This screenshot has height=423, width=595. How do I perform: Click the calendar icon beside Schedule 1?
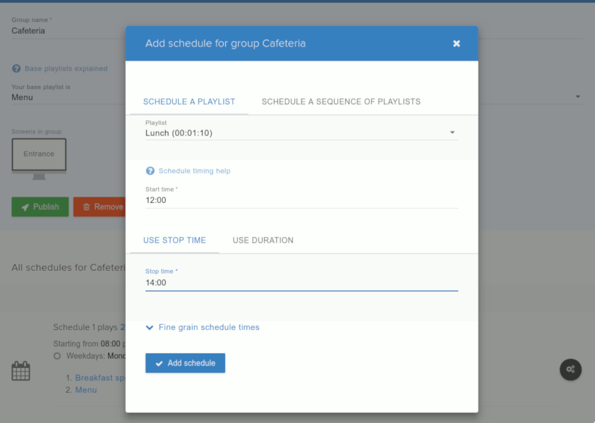click(x=21, y=371)
